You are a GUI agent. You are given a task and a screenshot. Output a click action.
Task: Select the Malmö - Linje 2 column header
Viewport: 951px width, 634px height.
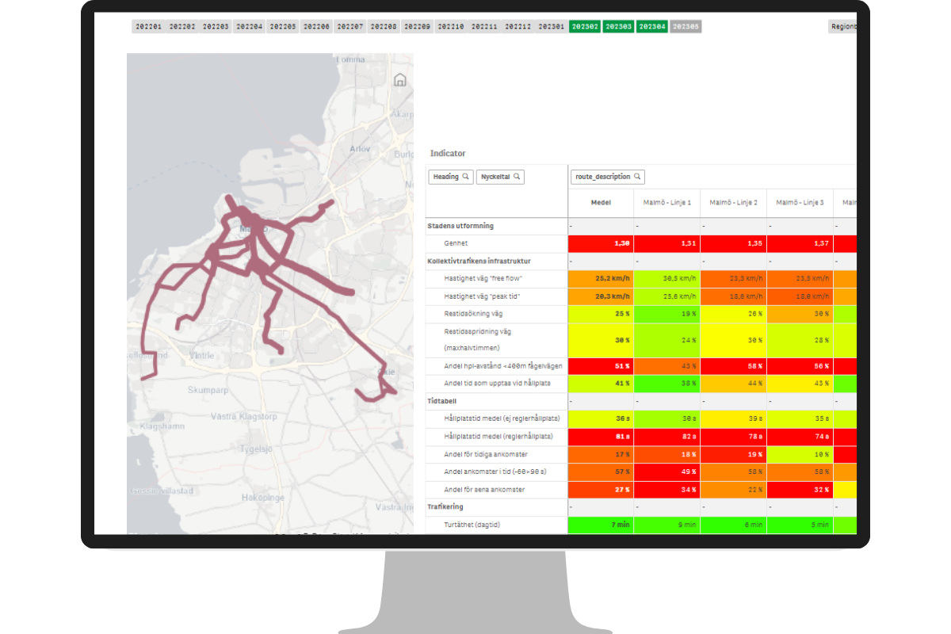(x=733, y=203)
